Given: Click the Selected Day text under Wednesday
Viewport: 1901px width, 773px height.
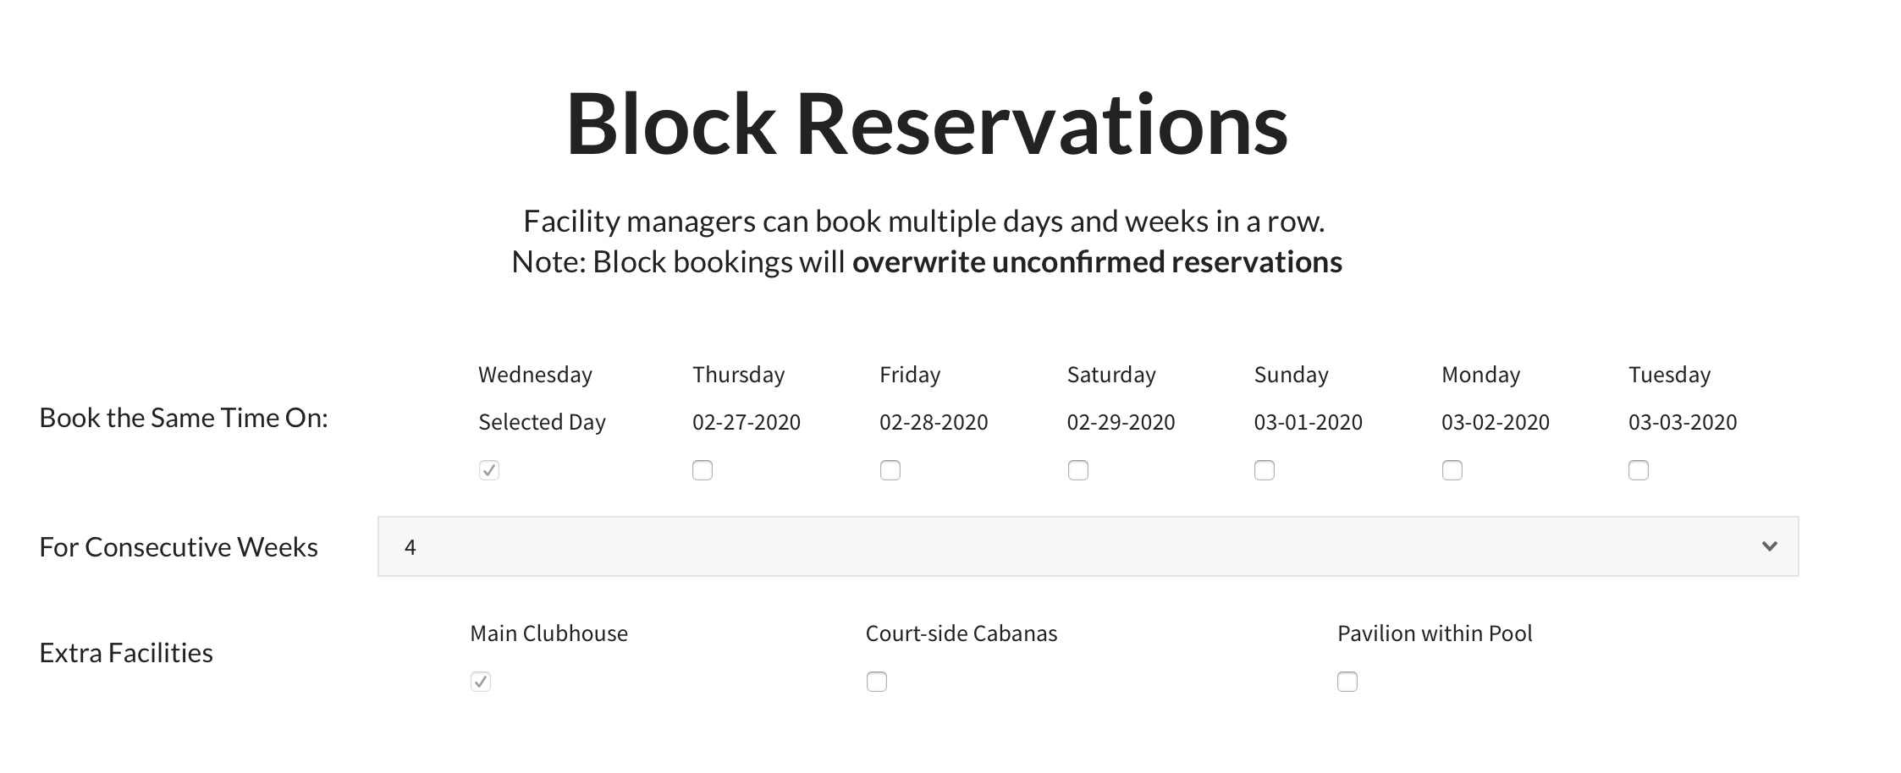Looking at the screenshot, I should [542, 422].
